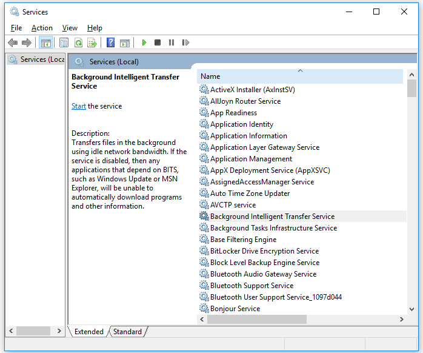Open the File menu

tap(16, 28)
